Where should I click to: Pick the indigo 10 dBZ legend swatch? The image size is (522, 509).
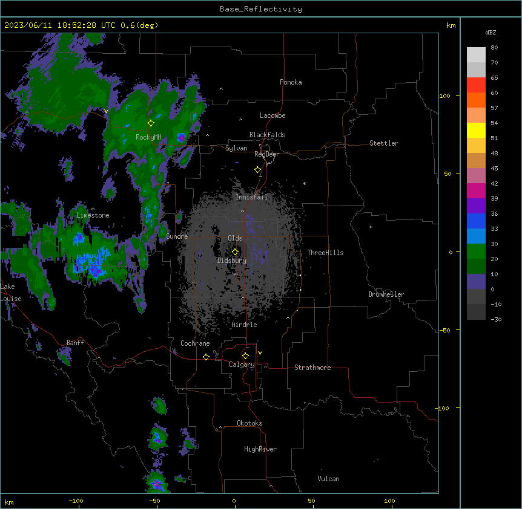pyautogui.click(x=476, y=282)
